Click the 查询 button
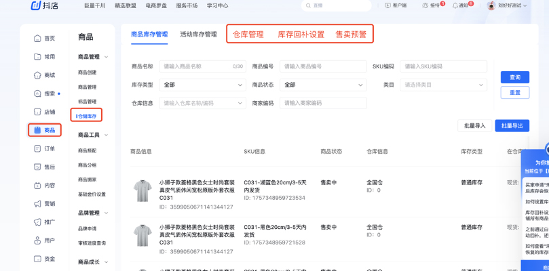The width and height of the screenshot is (549, 271). (514, 77)
